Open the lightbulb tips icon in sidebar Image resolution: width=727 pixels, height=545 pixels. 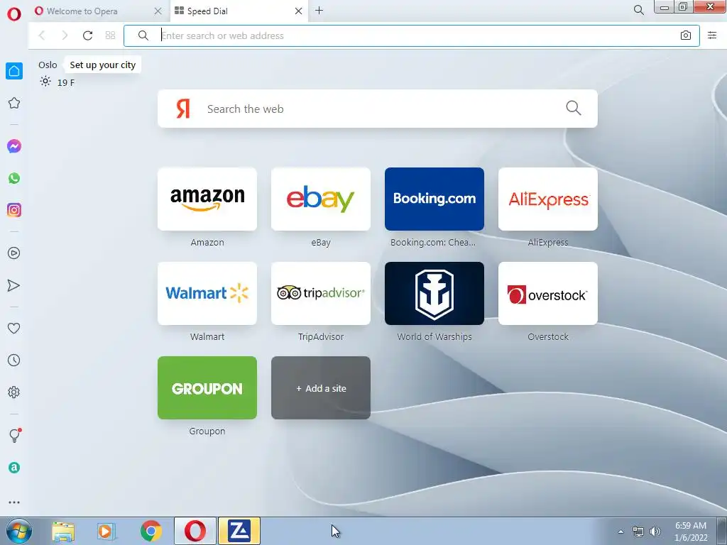click(14, 435)
